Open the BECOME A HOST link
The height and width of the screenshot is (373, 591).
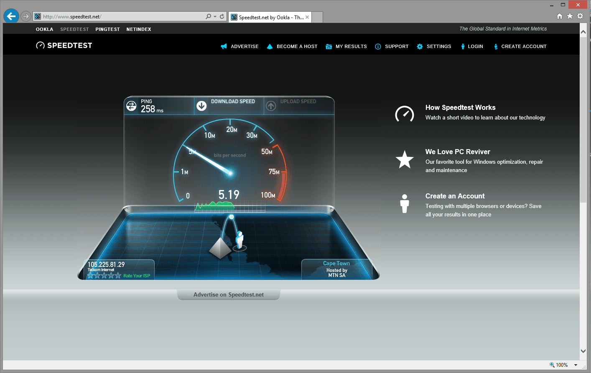coord(297,46)
